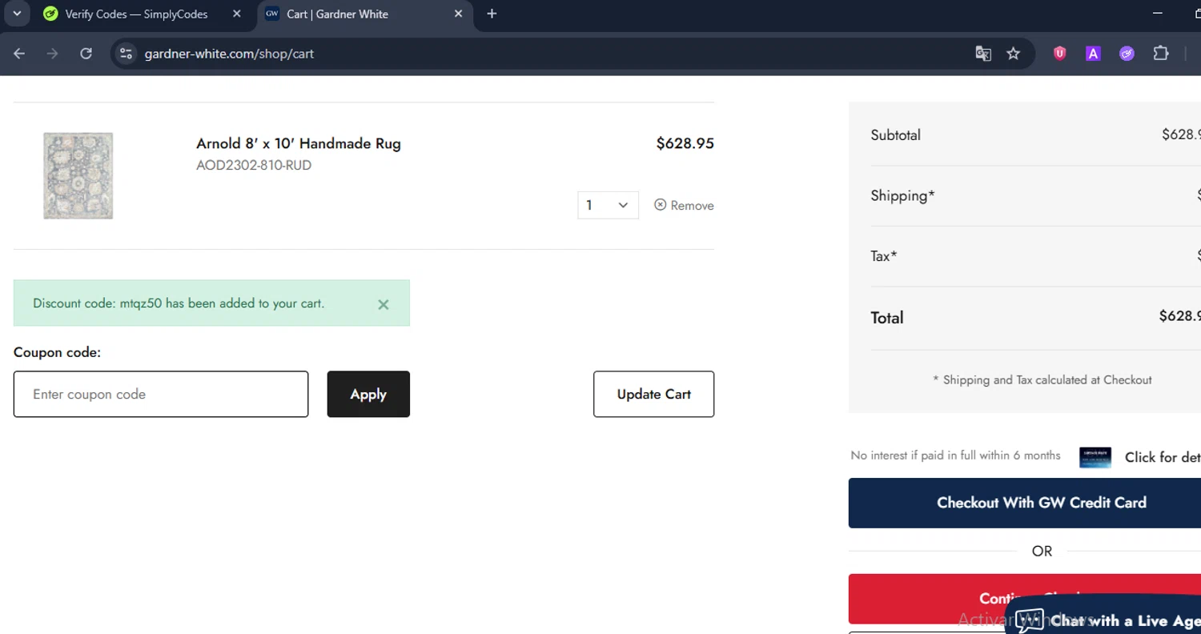
Task: Click the Total label in summary
Action: coord(887,318)
